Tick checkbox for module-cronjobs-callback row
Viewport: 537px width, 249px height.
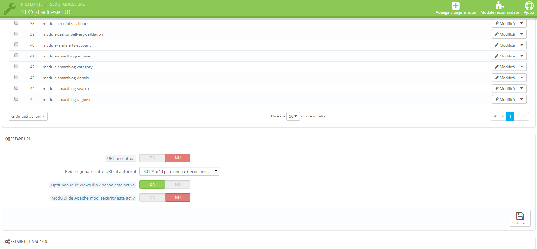pos(16,23)
